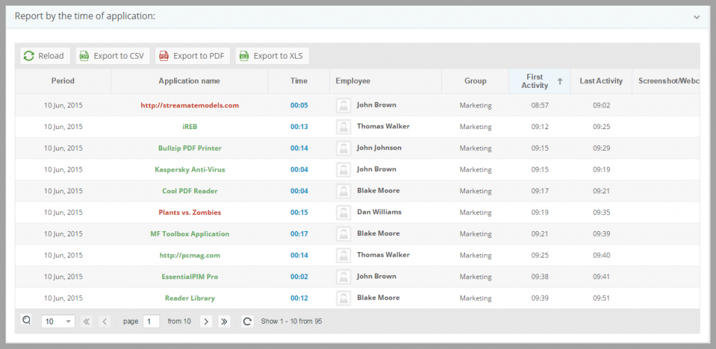Sort by the Time column header
Image resolution: width=716 pixels, height=349 pixels.
pyautogui.click(x=299, y=81)
